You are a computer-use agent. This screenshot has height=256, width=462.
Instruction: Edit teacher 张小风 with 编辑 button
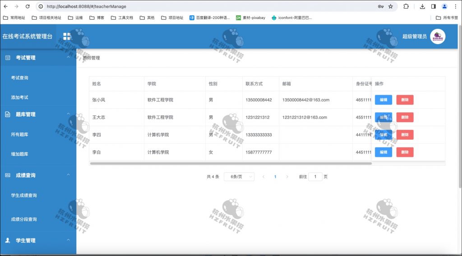(383, 100)
